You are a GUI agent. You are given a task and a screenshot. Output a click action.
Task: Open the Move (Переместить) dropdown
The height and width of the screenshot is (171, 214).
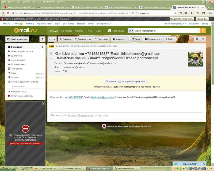[x=154, y=39]
